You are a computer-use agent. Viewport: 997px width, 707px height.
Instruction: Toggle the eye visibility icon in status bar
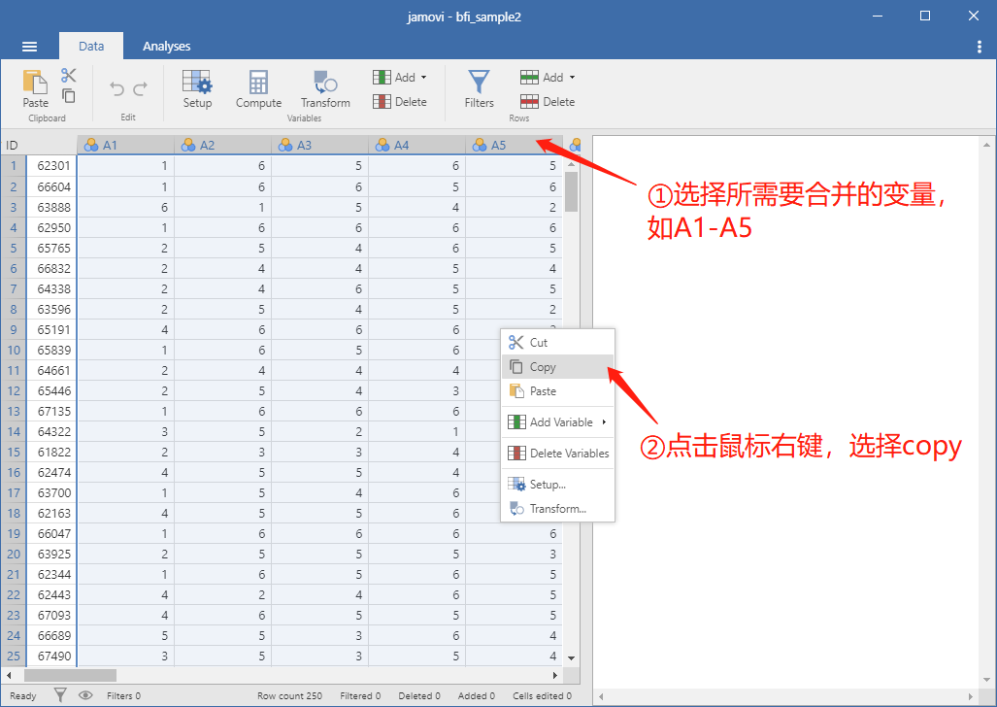85,695
